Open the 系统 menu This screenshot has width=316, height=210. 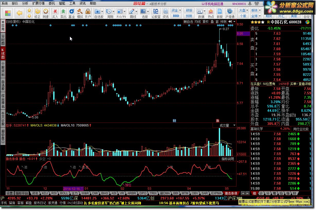click(5, 4)
